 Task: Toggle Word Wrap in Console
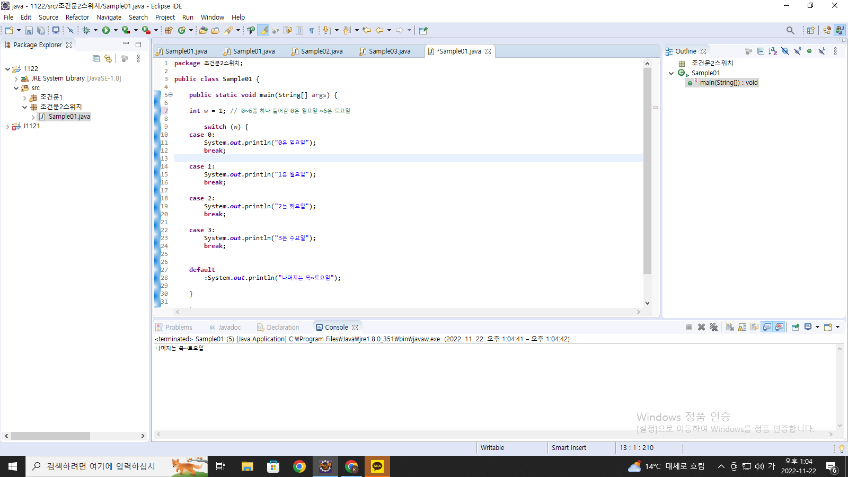pyautogui.click(x=754, y=328)
